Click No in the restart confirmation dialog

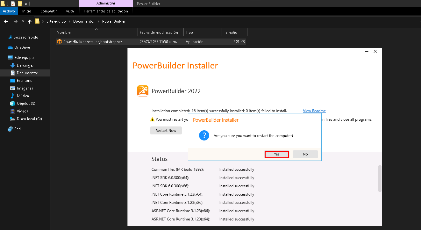[305, 155]
